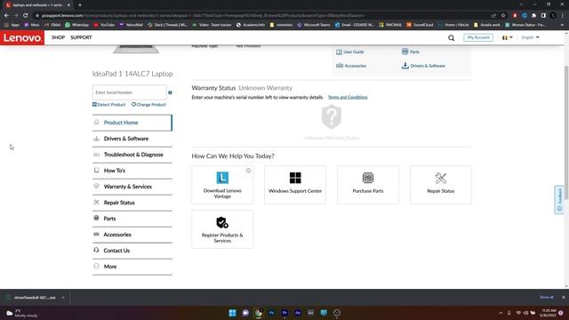Expand More in sidebar
Viewport: 569px width, 320px height.
point(132,267)
